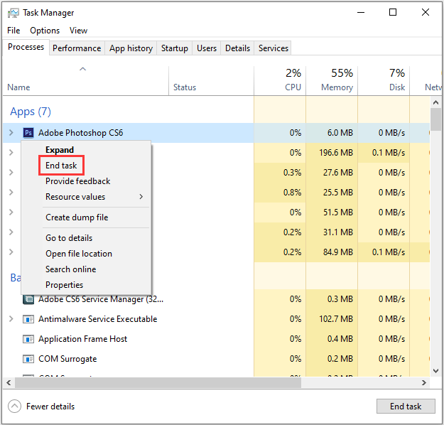Image resolution: width=444 pixels, height=425 pixels.
Task: Select the Adobe CS6 Service Manager row
Action: [x=217, y=299]
